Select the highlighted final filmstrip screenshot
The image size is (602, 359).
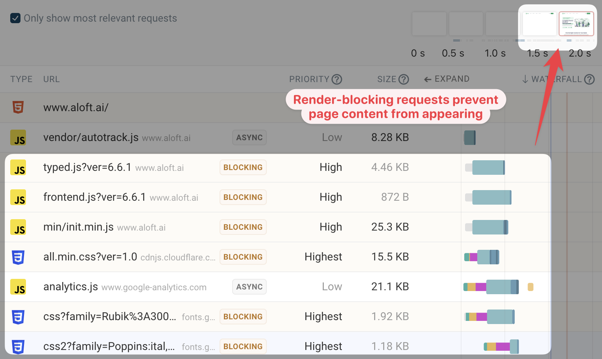(576, 24)
